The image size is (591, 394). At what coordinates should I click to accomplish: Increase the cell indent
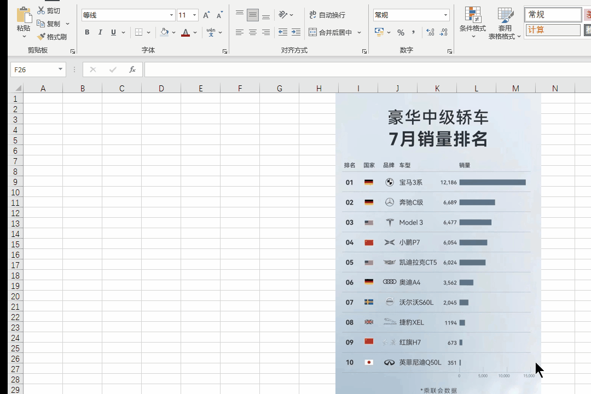pos(296,32)
